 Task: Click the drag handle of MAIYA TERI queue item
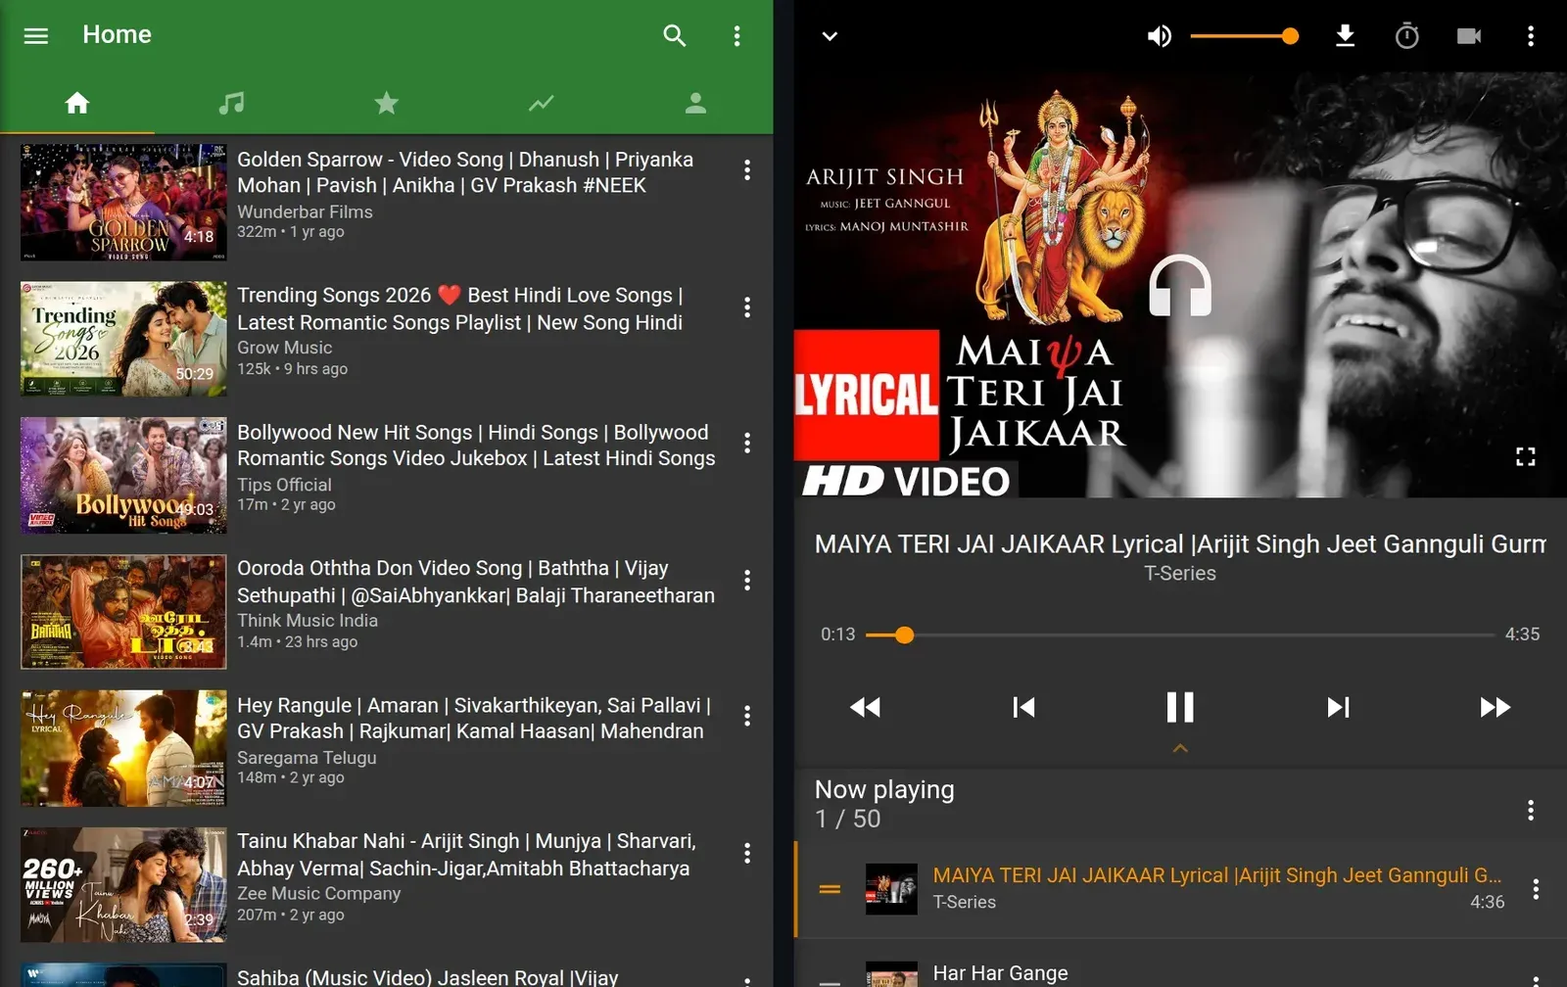(x=830, y=889)
